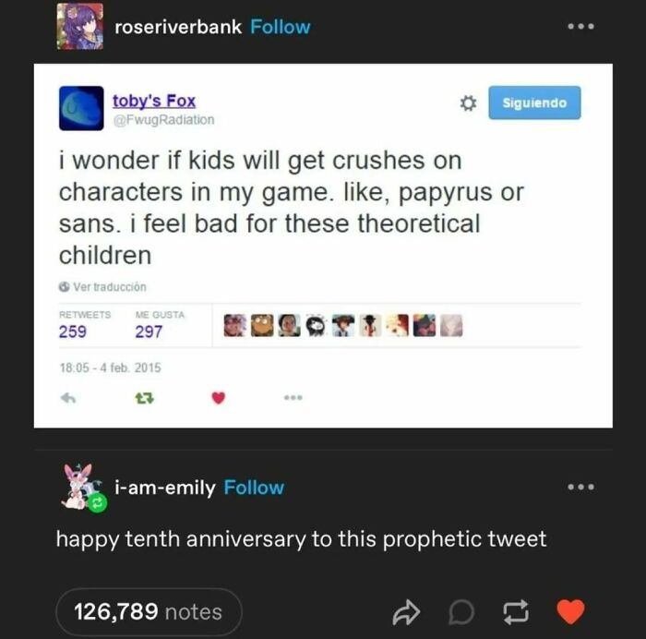
Task: Follow roseriverbank
Action: (281, 27)
